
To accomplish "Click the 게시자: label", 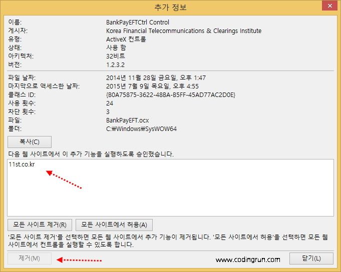I will (18, 30).
